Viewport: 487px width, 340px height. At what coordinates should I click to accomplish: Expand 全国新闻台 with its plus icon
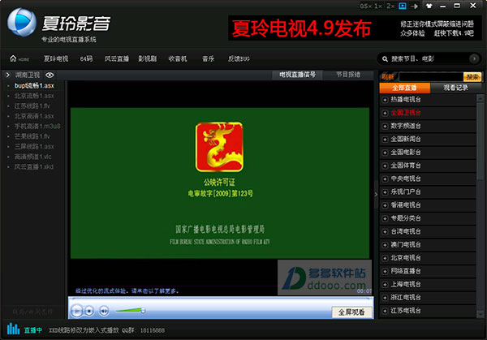click(385, 140)
